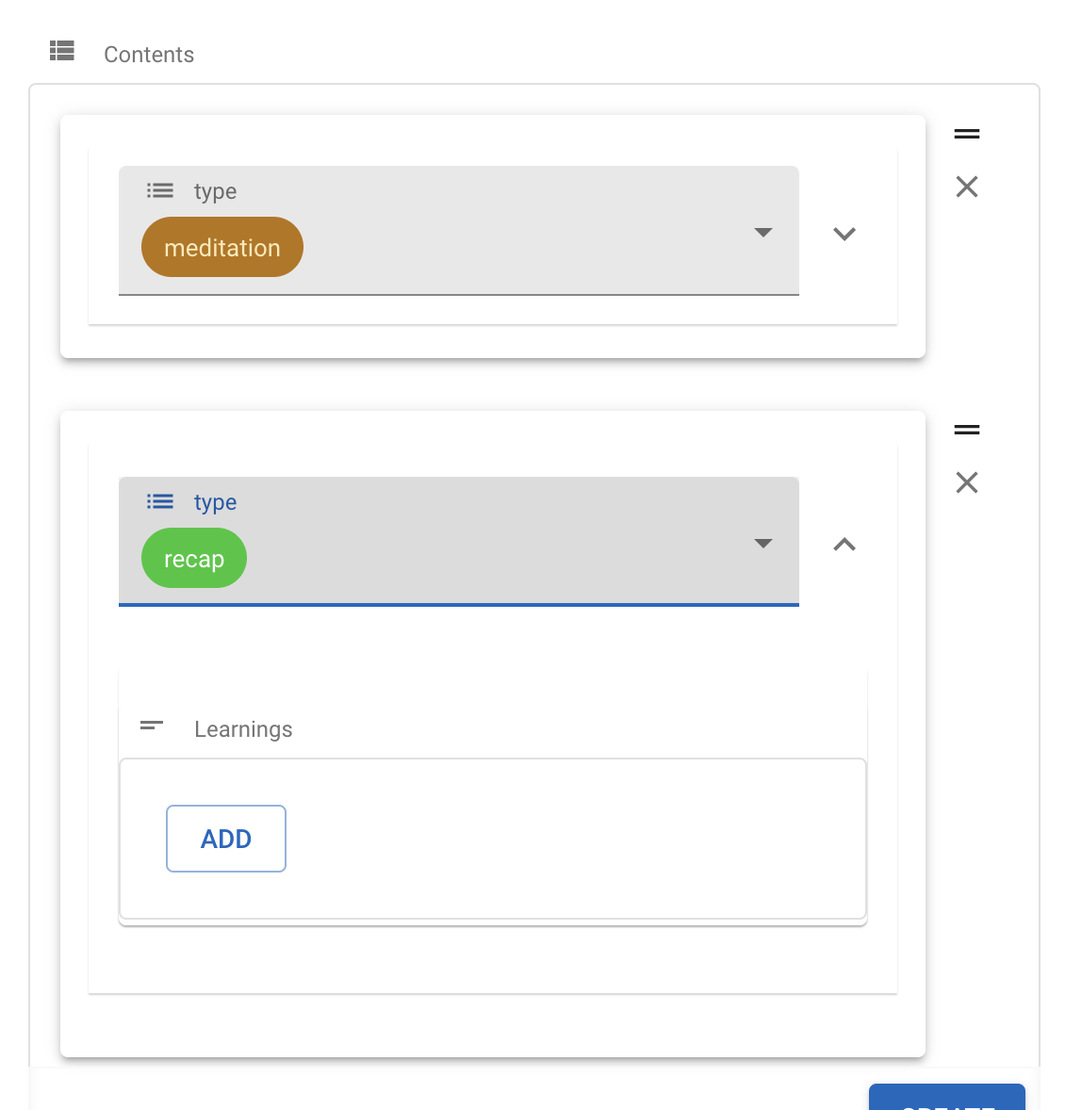Collapse the recap content card with its chevron
This screenshot has width=1082, height=1110.
tap(844, 544)
